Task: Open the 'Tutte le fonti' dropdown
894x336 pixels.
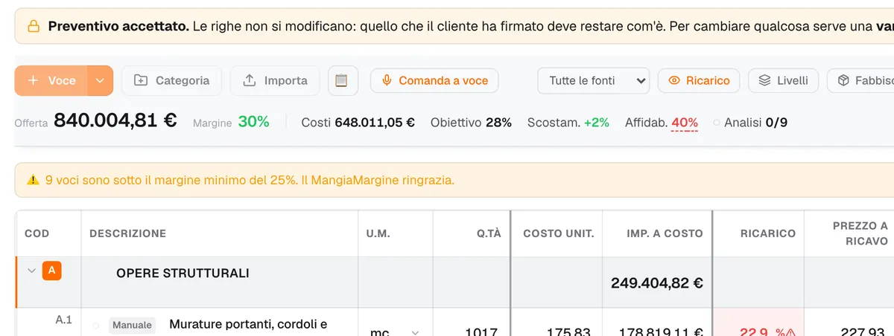Action: pos(594,80)
